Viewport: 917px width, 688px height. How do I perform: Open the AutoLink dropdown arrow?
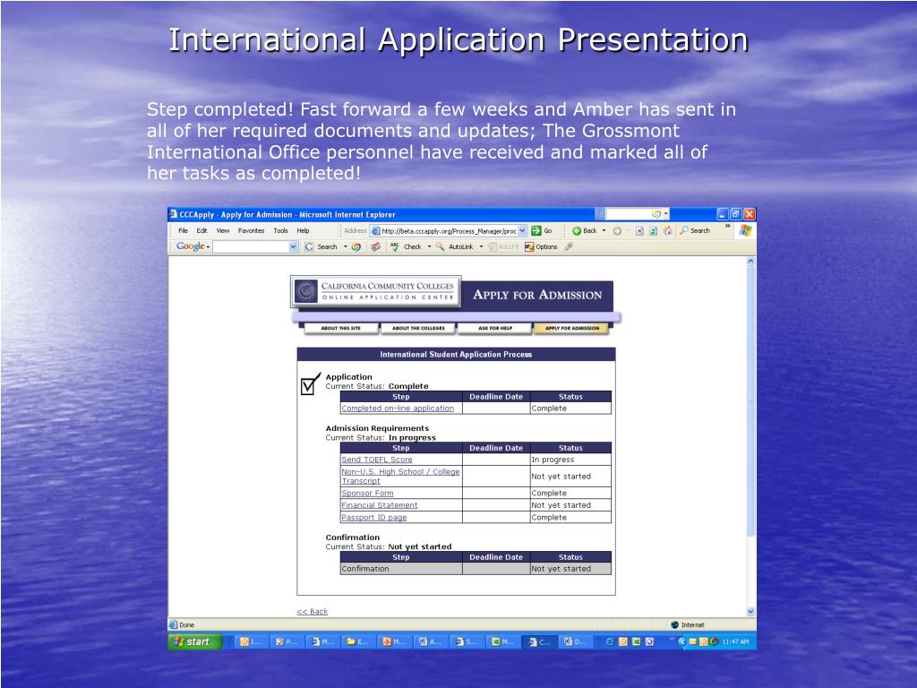pos(481,247)
